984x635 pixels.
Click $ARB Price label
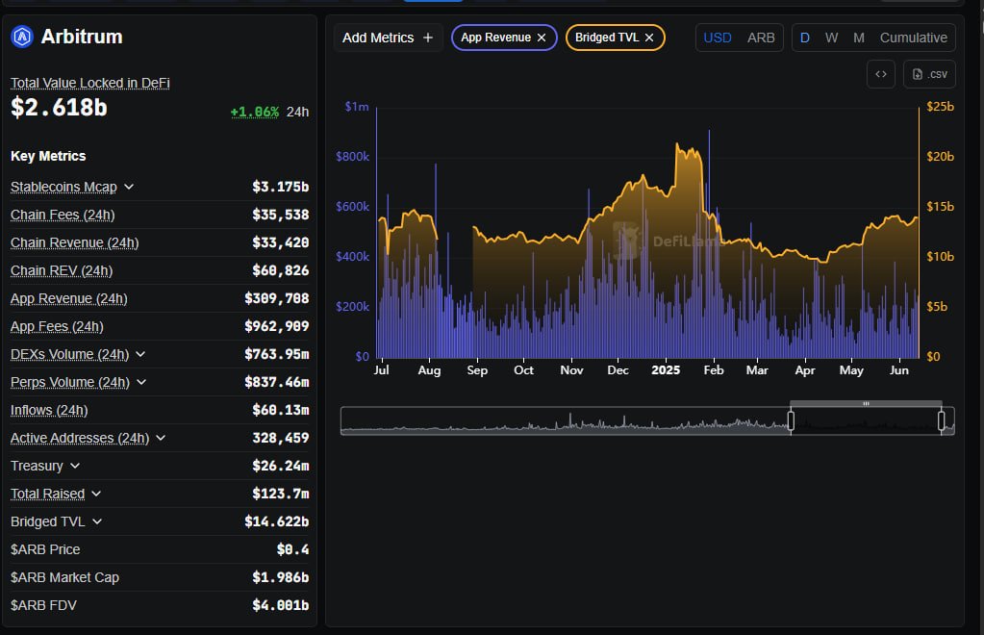tap(45, 549)
